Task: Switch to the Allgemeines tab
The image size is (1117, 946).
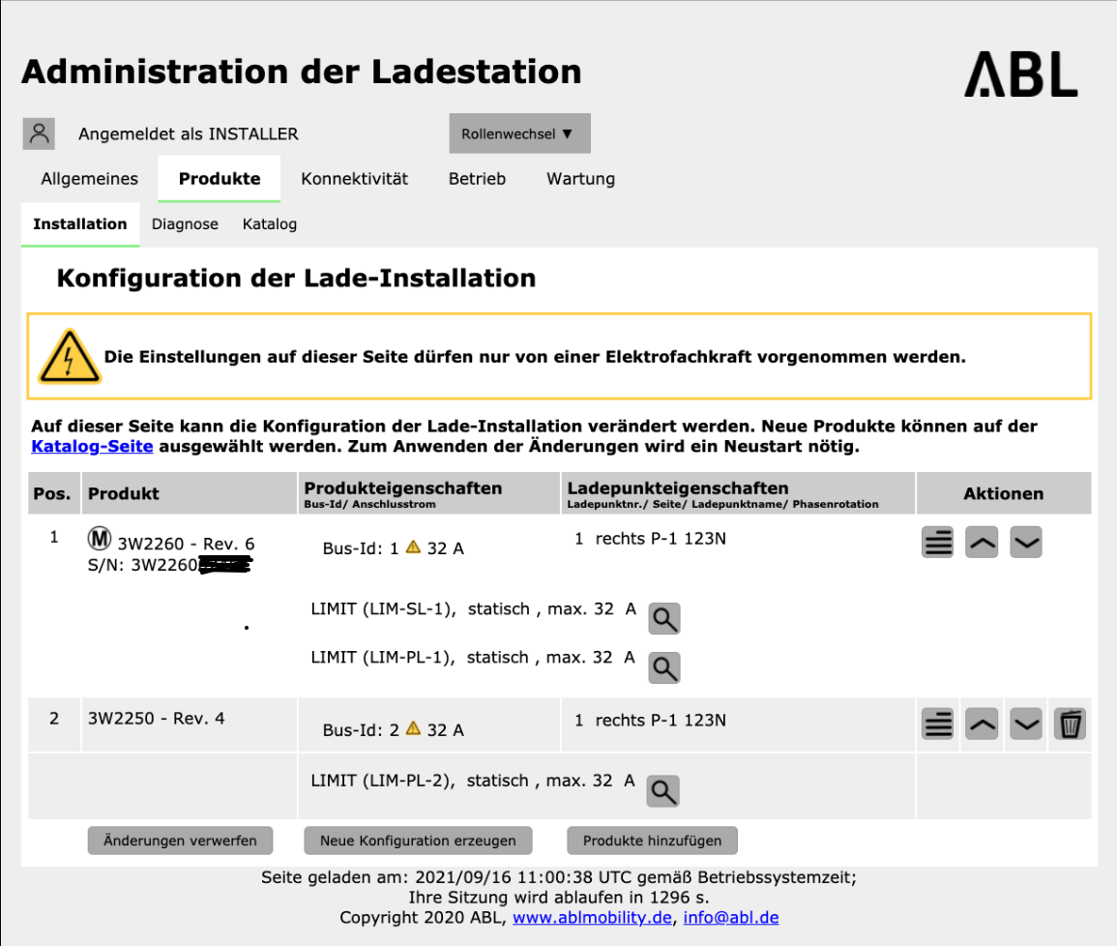Action: [x=89, y=179]
